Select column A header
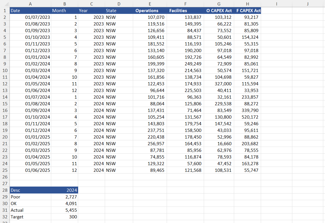This screenshot has width=325, height=223. (30, 4)
